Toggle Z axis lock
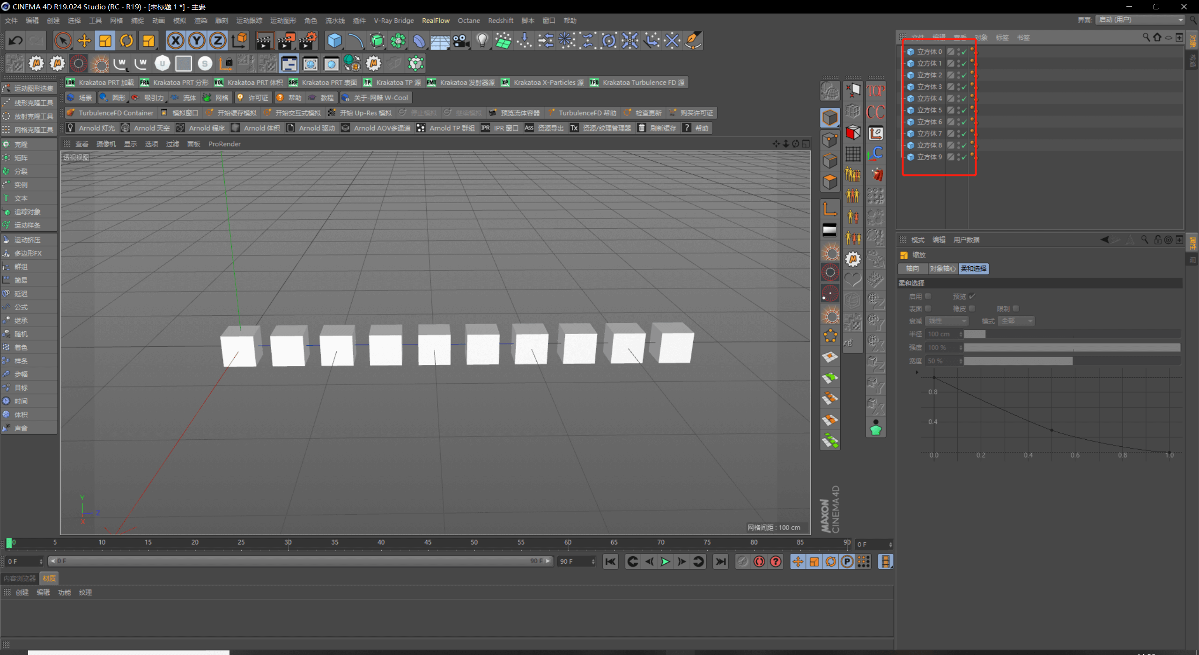 tap(218, 41)
